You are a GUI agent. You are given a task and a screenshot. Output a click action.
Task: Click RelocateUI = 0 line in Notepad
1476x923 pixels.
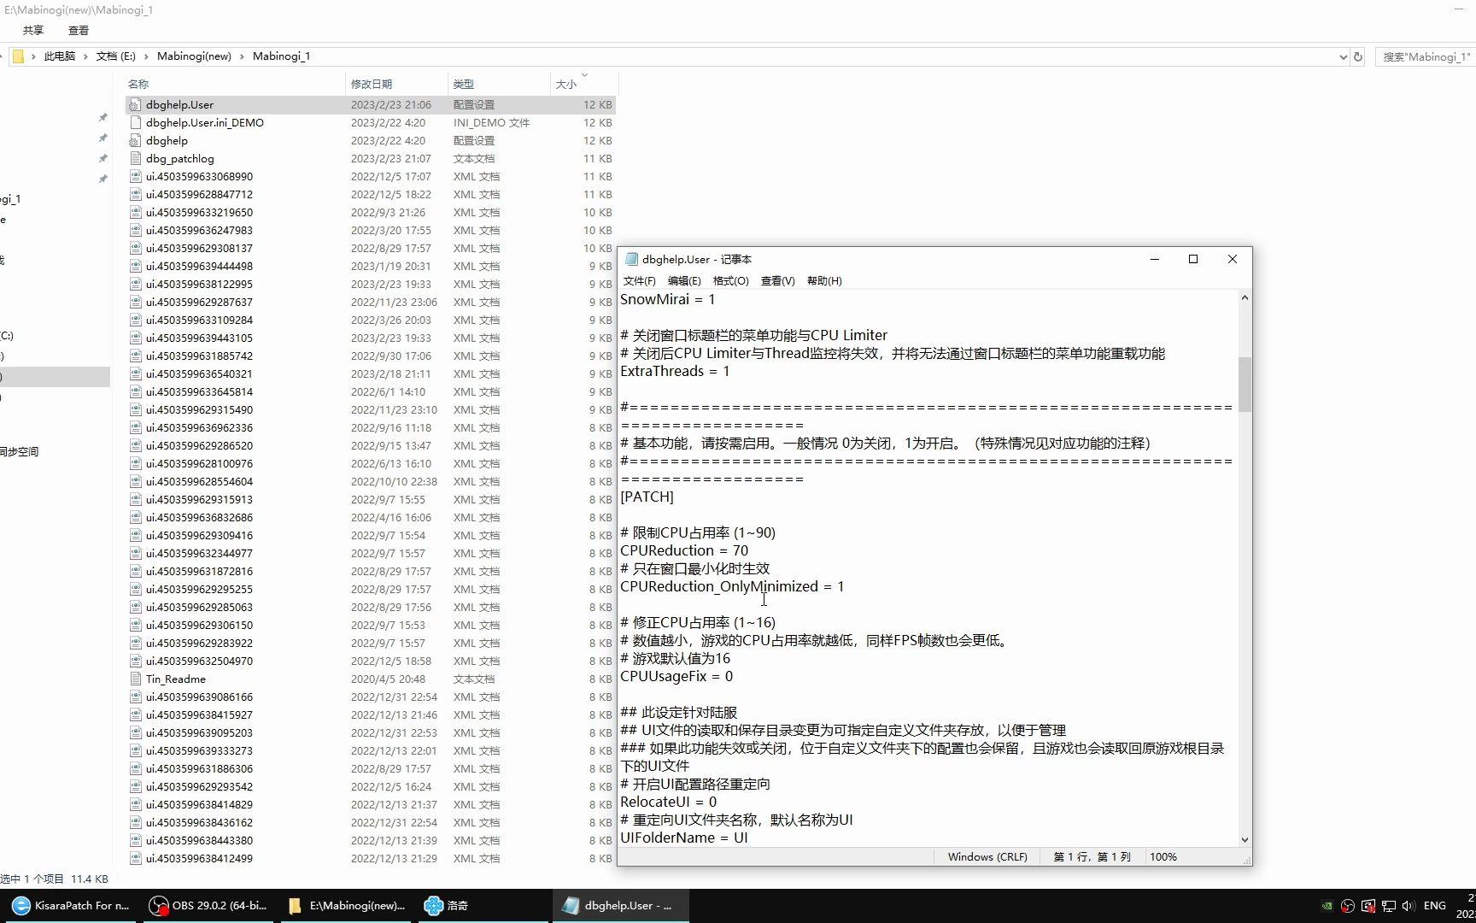(x=669, y=802)
